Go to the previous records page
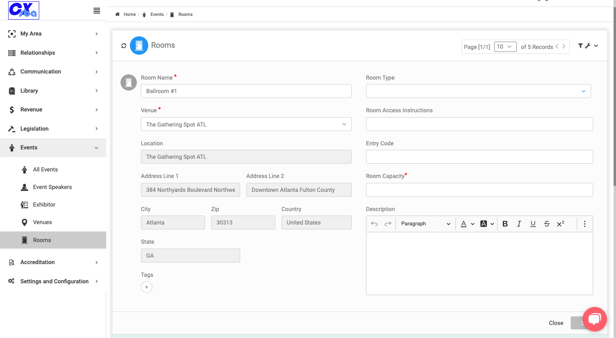This screenshot has height=338, width=616. click(557, 47)
